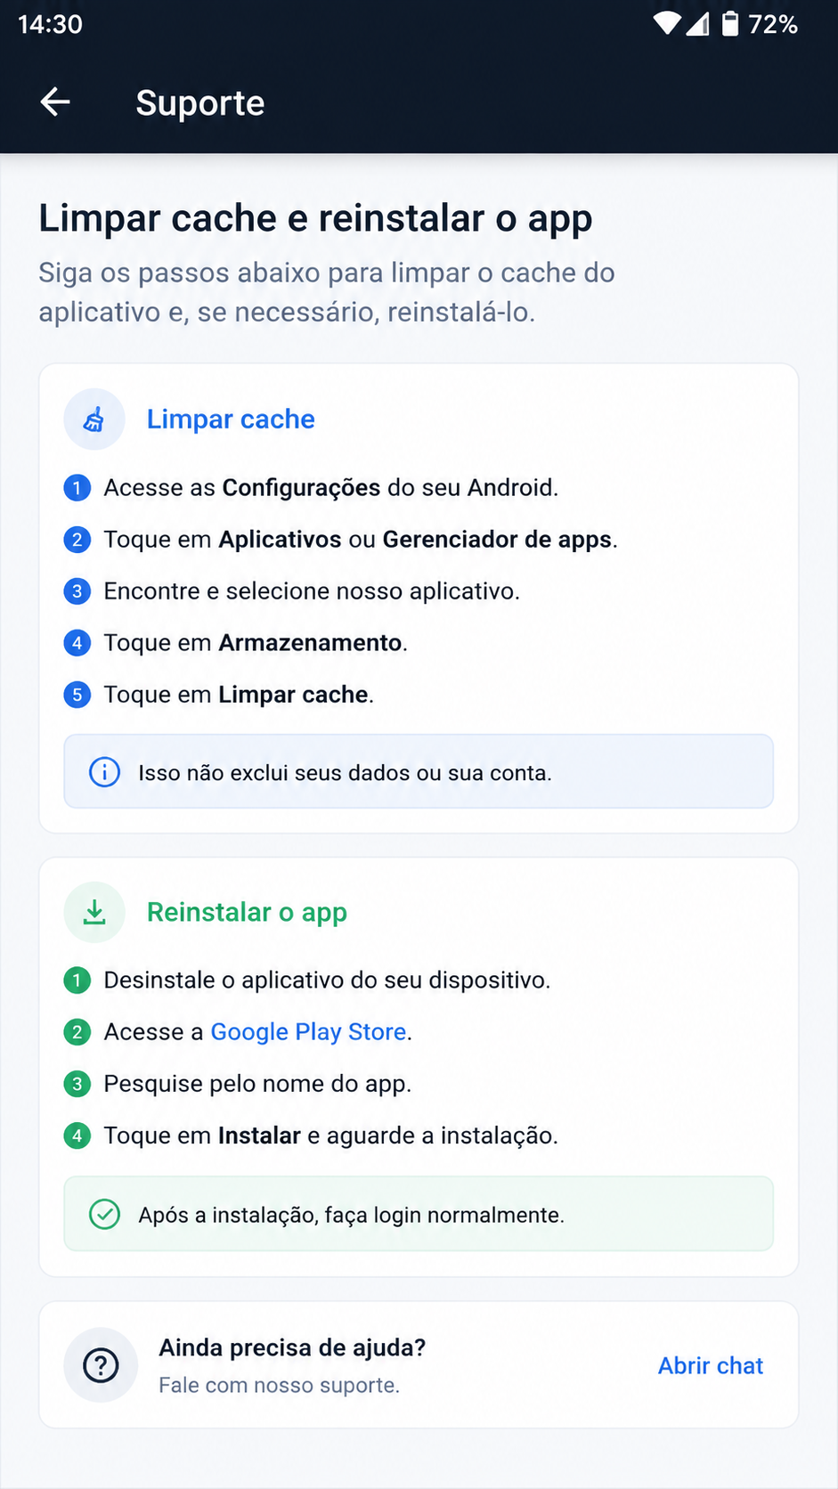Tap the Wi-Fi status icon
The width and height of the screenshot is (838, 1489).
coord(666,24)
